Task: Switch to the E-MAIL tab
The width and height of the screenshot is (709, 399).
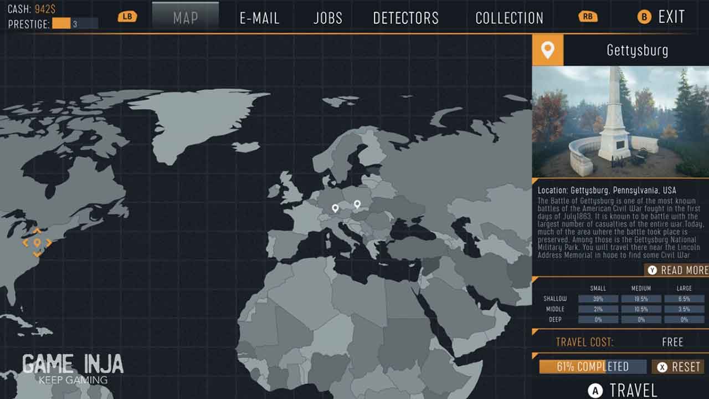Action: (258, 18)
